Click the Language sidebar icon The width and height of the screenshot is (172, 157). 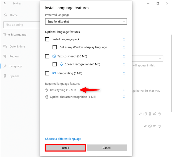tap(5, 66)
